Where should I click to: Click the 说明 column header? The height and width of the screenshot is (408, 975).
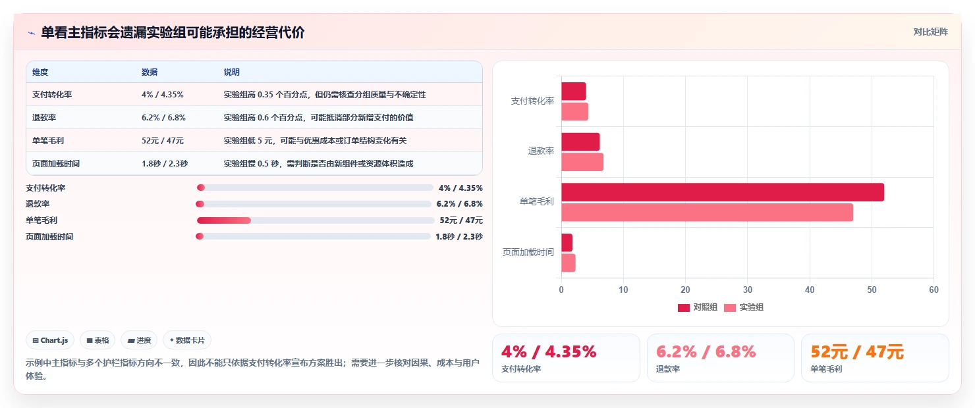click(232, 72)
